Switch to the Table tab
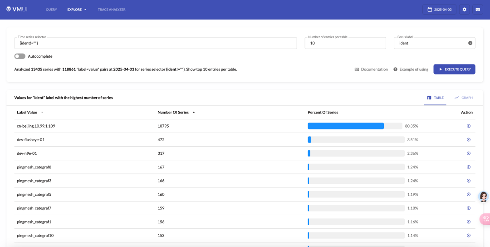 [435, 98]
